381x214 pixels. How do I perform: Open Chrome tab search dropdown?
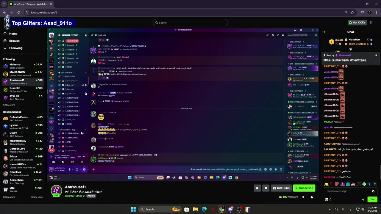tap(4, 4)
